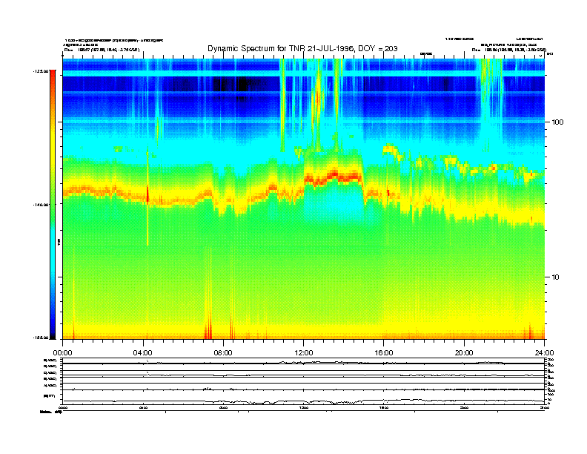Click the 16:00 time axis label
This screenshot has width=587, height=454.
384,353
